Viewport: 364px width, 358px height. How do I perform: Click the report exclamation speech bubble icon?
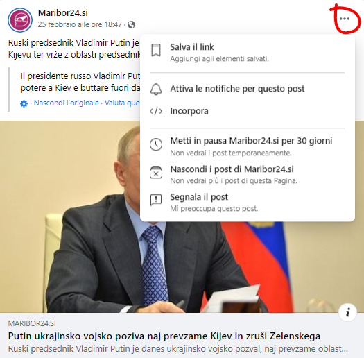(156, 200)
